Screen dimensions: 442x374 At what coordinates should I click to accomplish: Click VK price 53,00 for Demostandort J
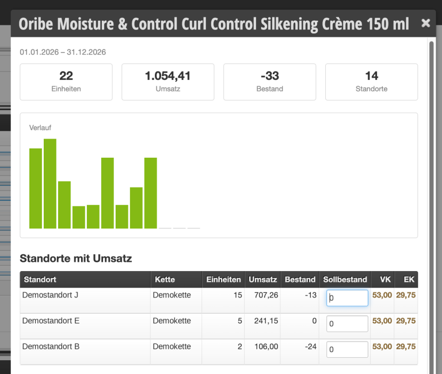(x=382, y=295)
